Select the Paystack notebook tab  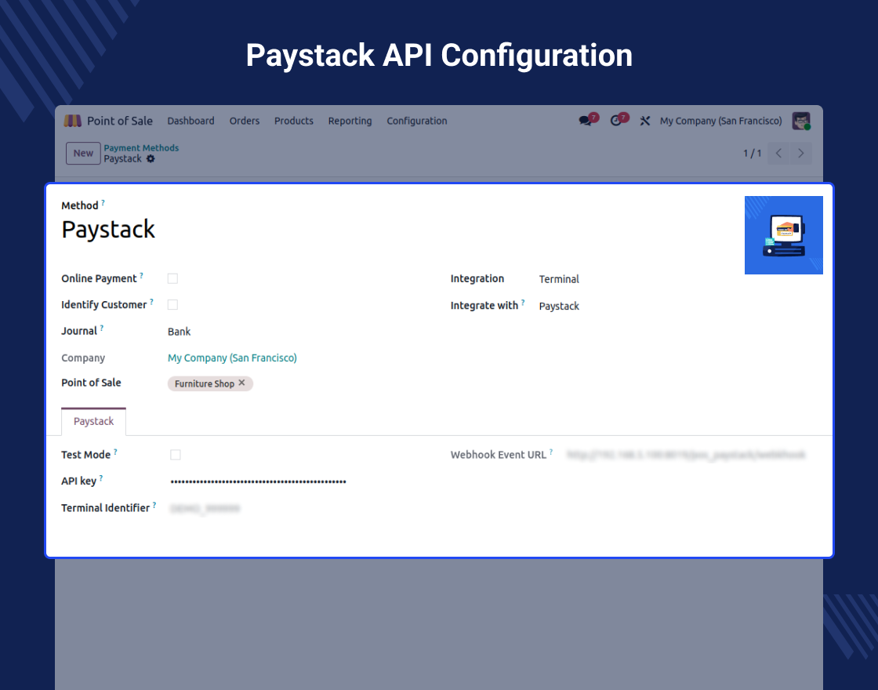[93, 421]
